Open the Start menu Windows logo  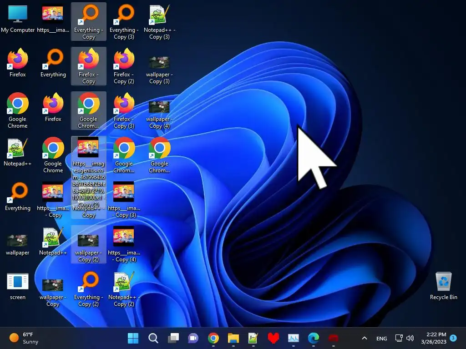(133, 338)
